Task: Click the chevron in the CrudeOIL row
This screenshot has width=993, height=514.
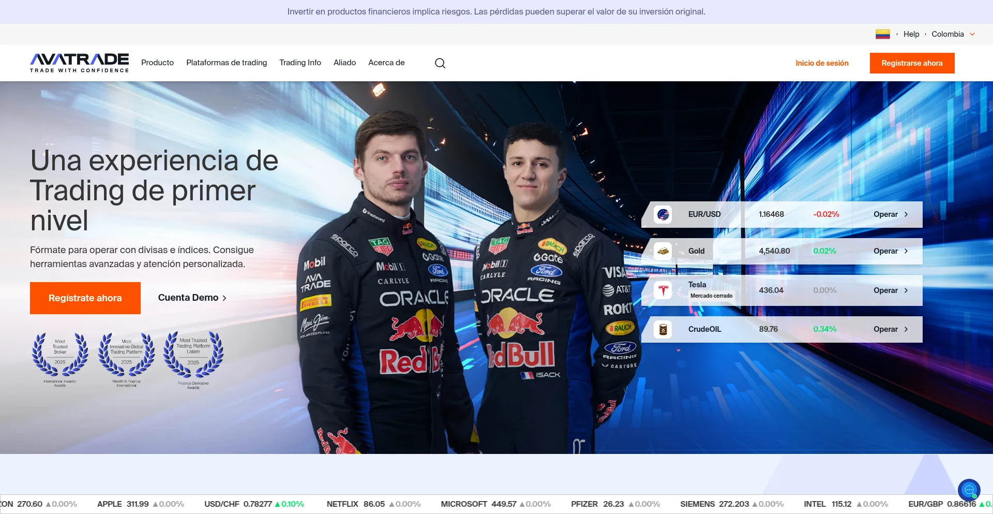Action: 906,329
